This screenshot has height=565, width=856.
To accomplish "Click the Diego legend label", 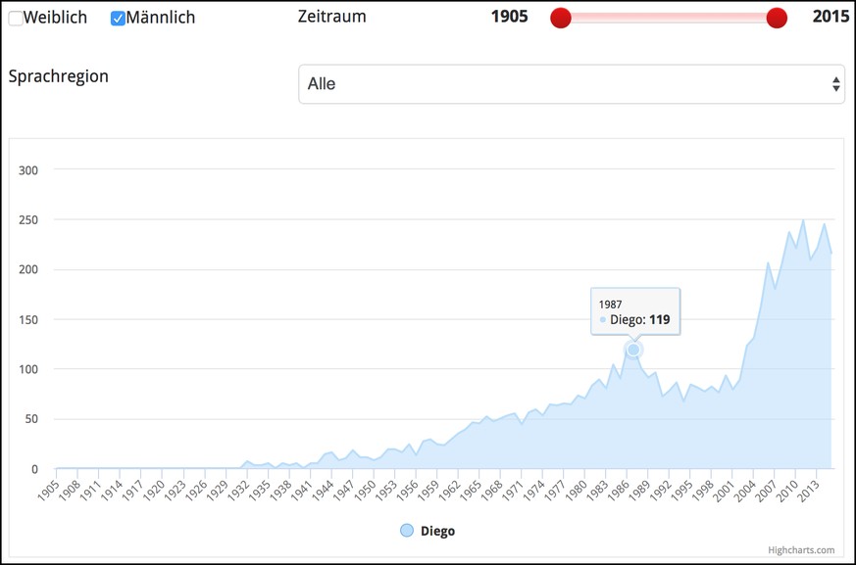I will [x=438, y=531].
